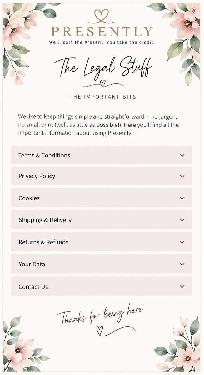
Task: Expand the Privacy Policy chevron arrow
Action: coord(182,177)
